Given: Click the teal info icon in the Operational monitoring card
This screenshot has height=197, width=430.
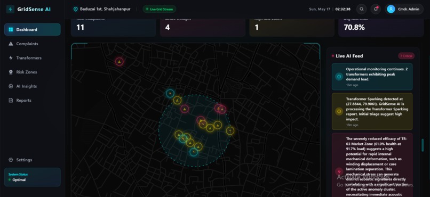Looking at the screenshot, I should tap(339, 77).
